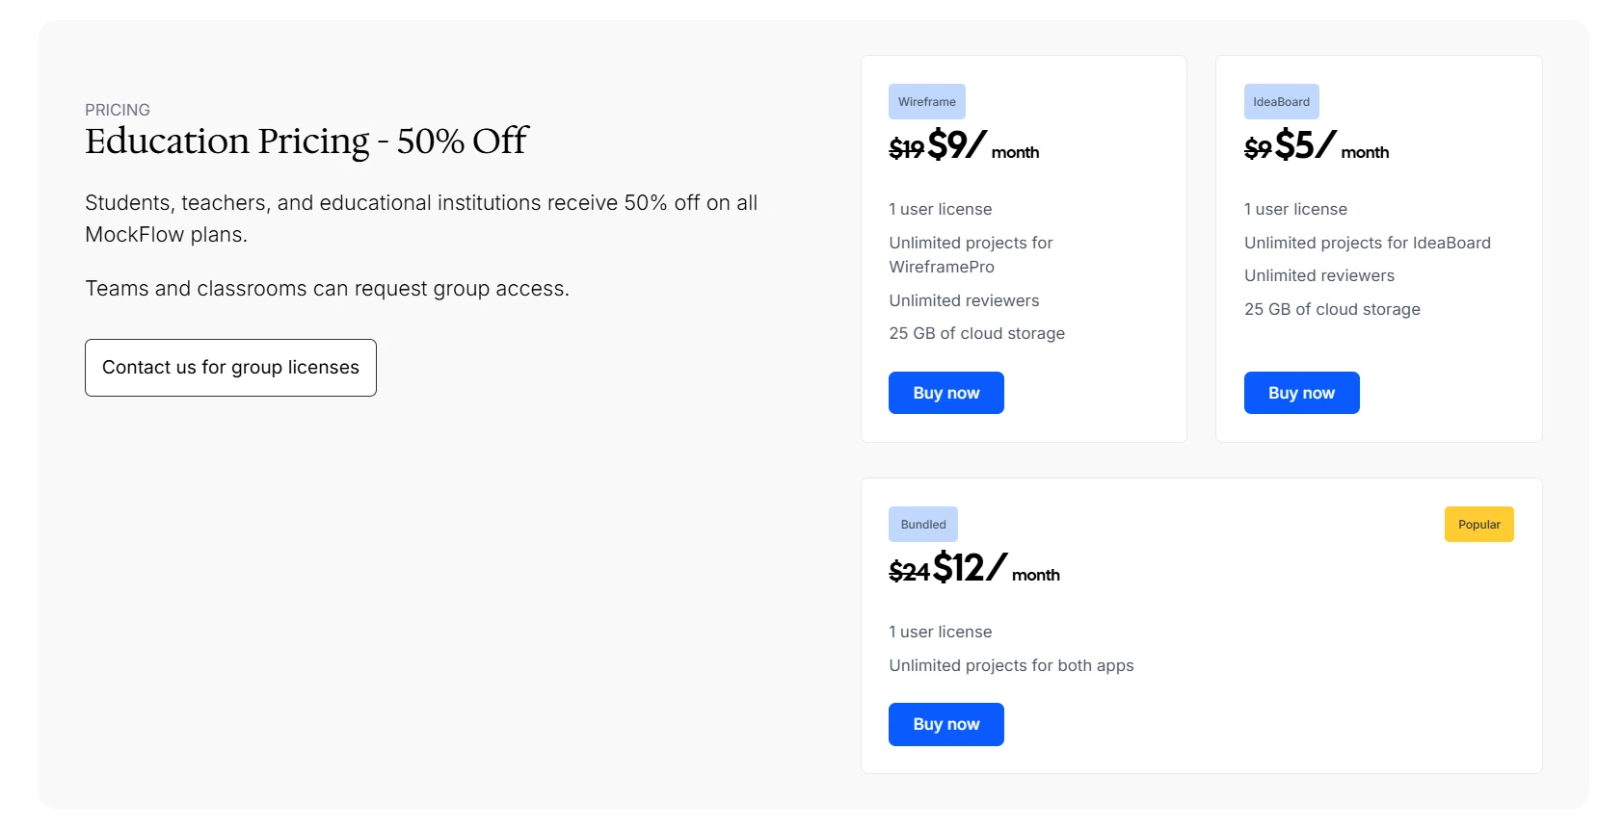Click Unlimited projects for WireframePro text

point(971,254)
